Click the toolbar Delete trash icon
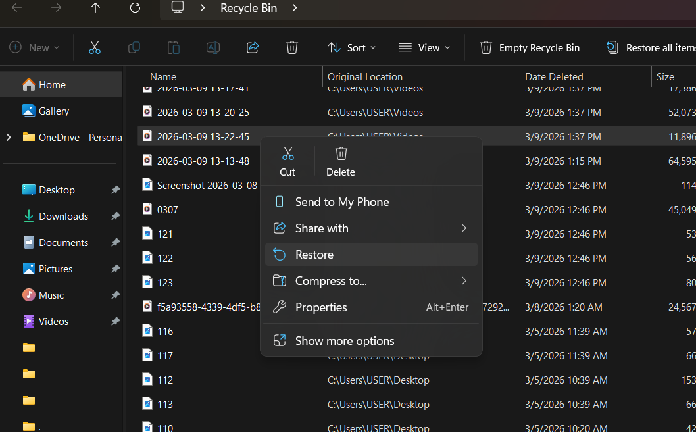The height and width of the screenshot is (435, 696). coord(292,47)
